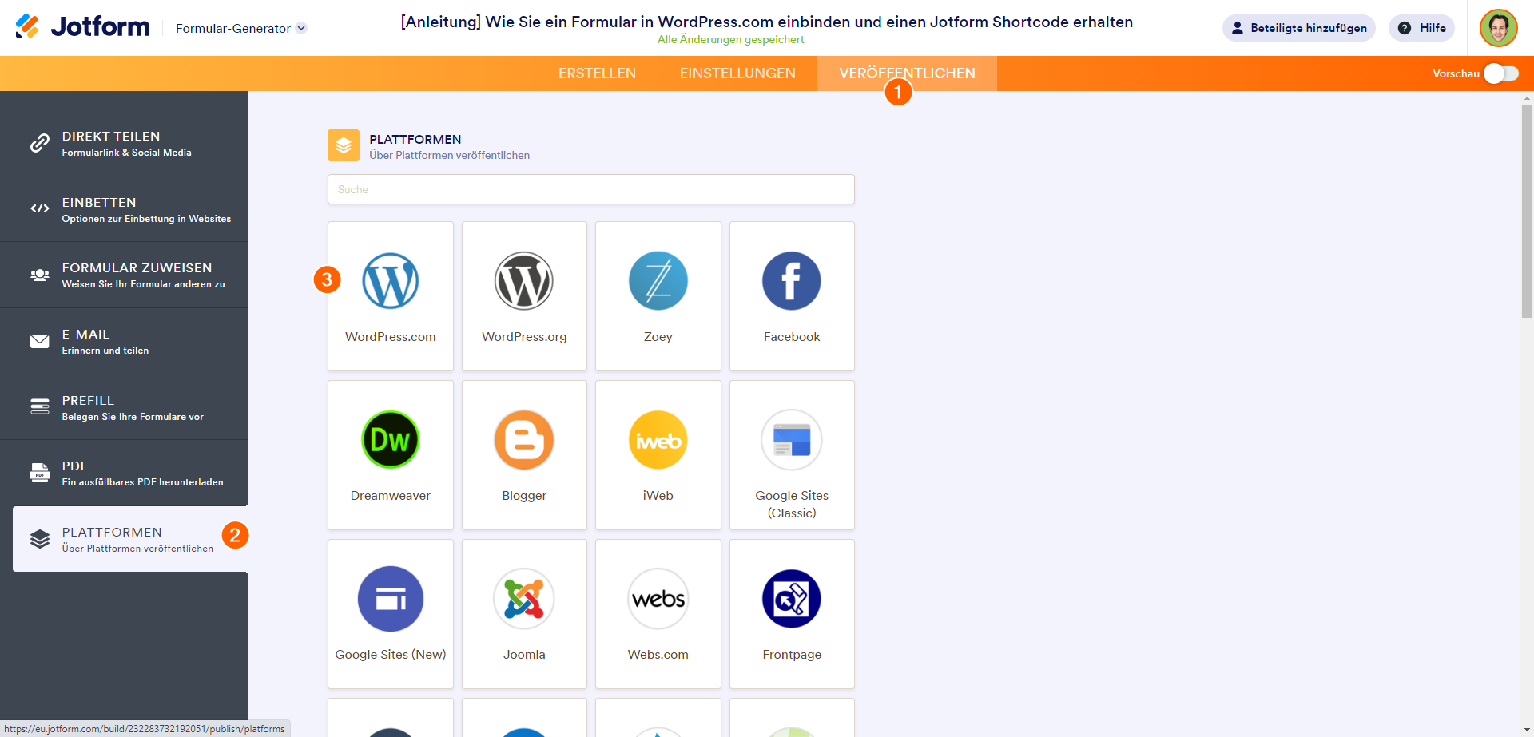Click inside the Suche search field
This screenshot has width=1534, height=737.
(x=590, y=189)
